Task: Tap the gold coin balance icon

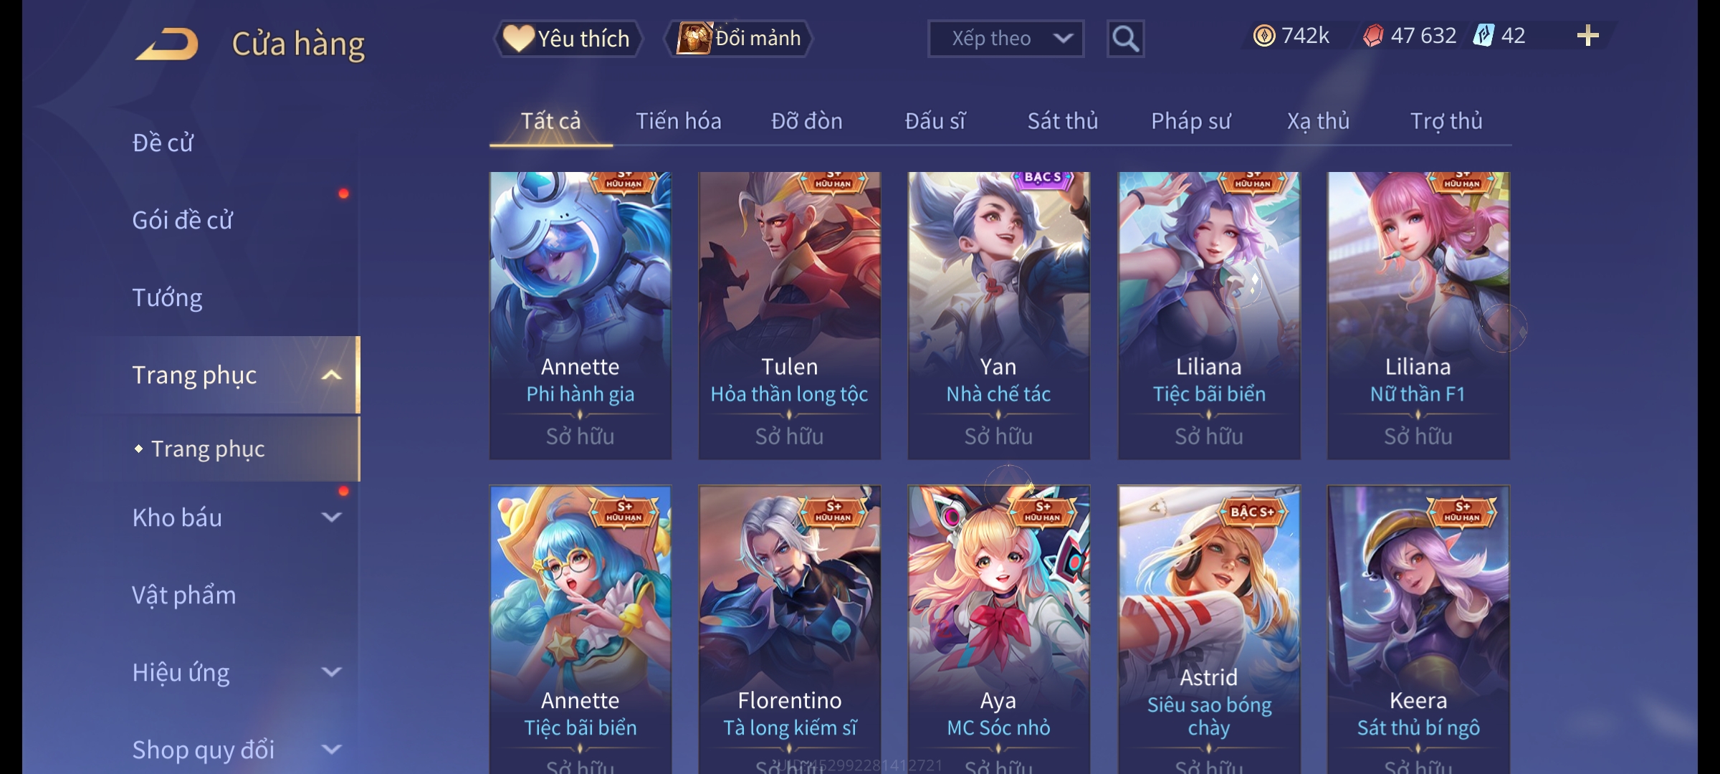Action: tap(1264, 35)
